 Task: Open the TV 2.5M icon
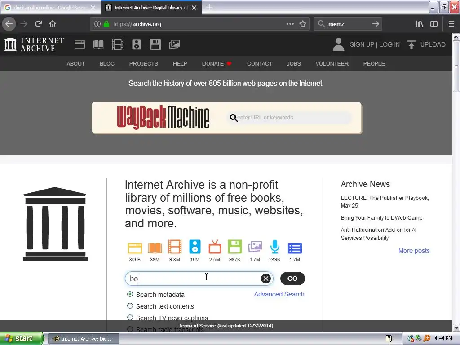214,247
